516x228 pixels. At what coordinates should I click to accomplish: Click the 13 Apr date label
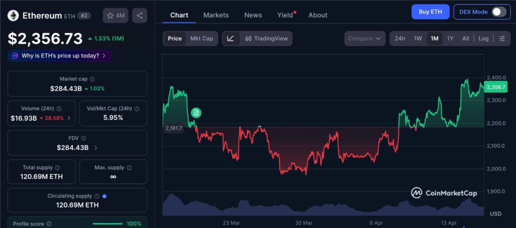[448, 223]
